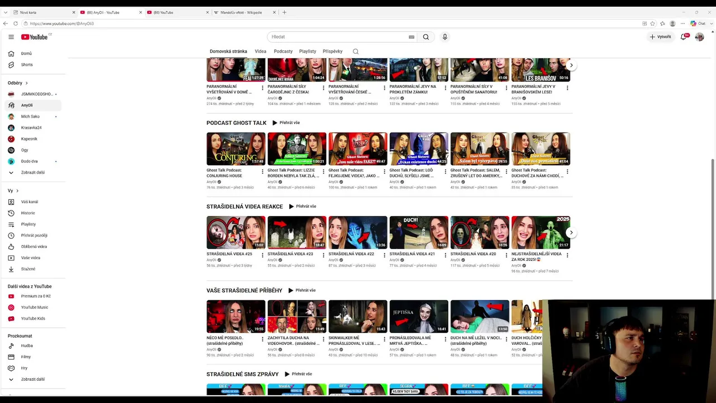Play all VAŠE STRAŠIDELNÉ PŘÍBĚHY
The width and height of the screenshot is (716, 403).
[x=302, y=290]
